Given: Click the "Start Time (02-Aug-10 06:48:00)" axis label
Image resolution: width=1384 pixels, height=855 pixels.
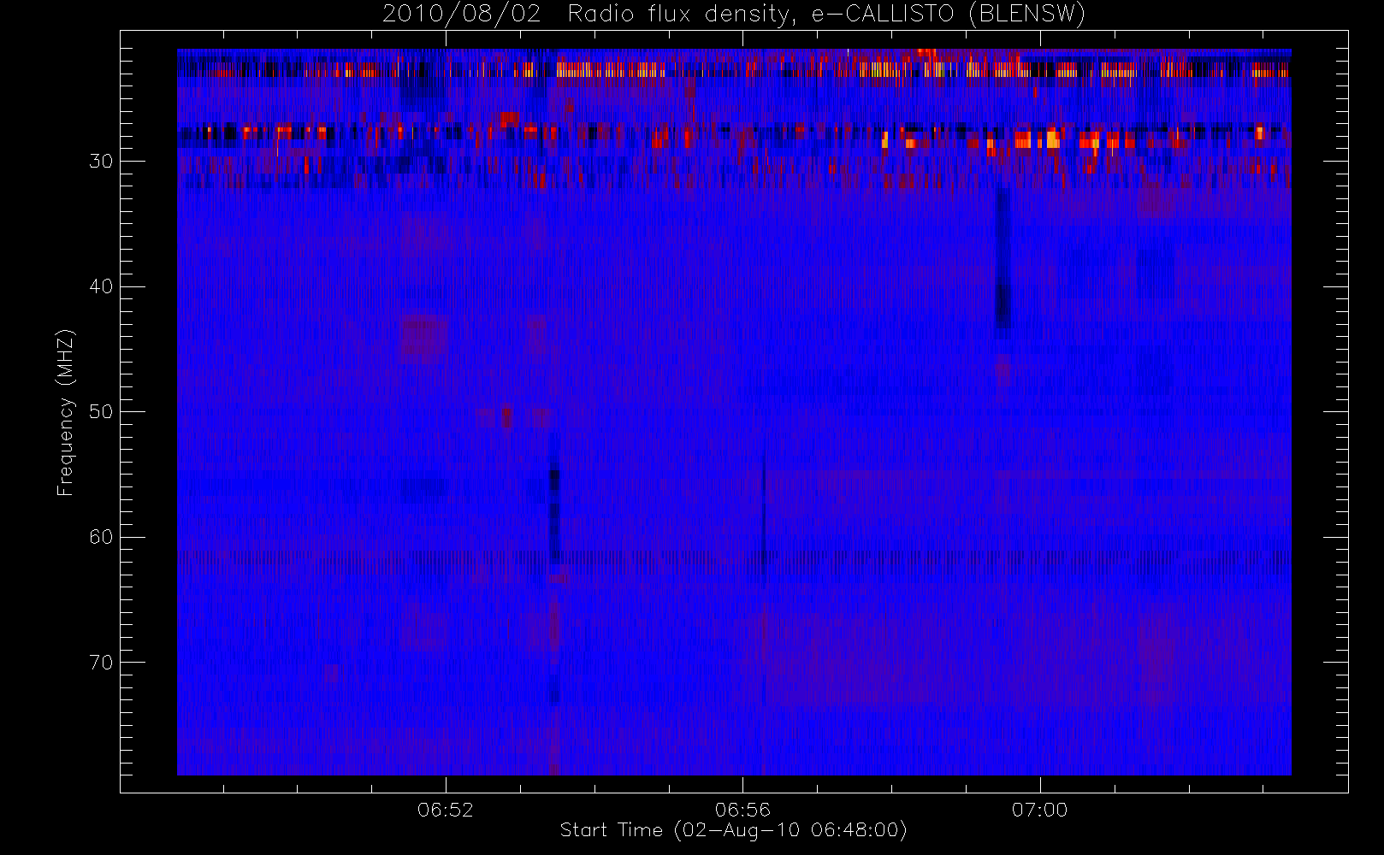Looking at the screenshot, I should click(x=733, y=830).
